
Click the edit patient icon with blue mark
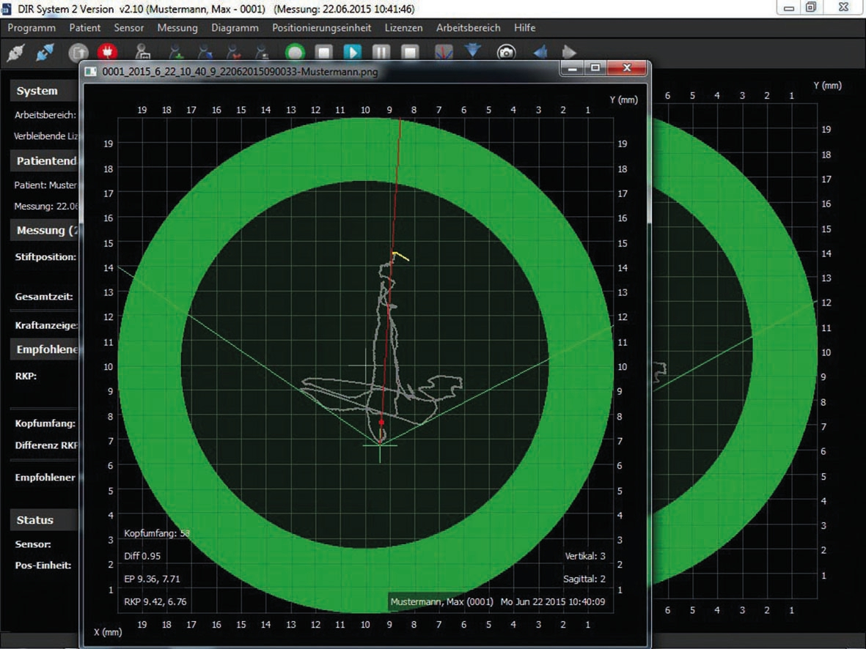pos(205,53)
